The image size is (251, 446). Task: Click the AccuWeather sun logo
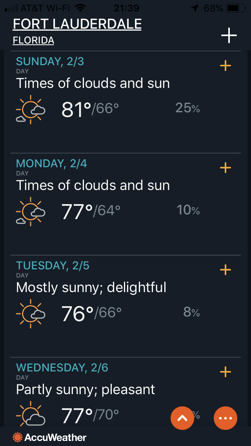(x=17, y=437)
